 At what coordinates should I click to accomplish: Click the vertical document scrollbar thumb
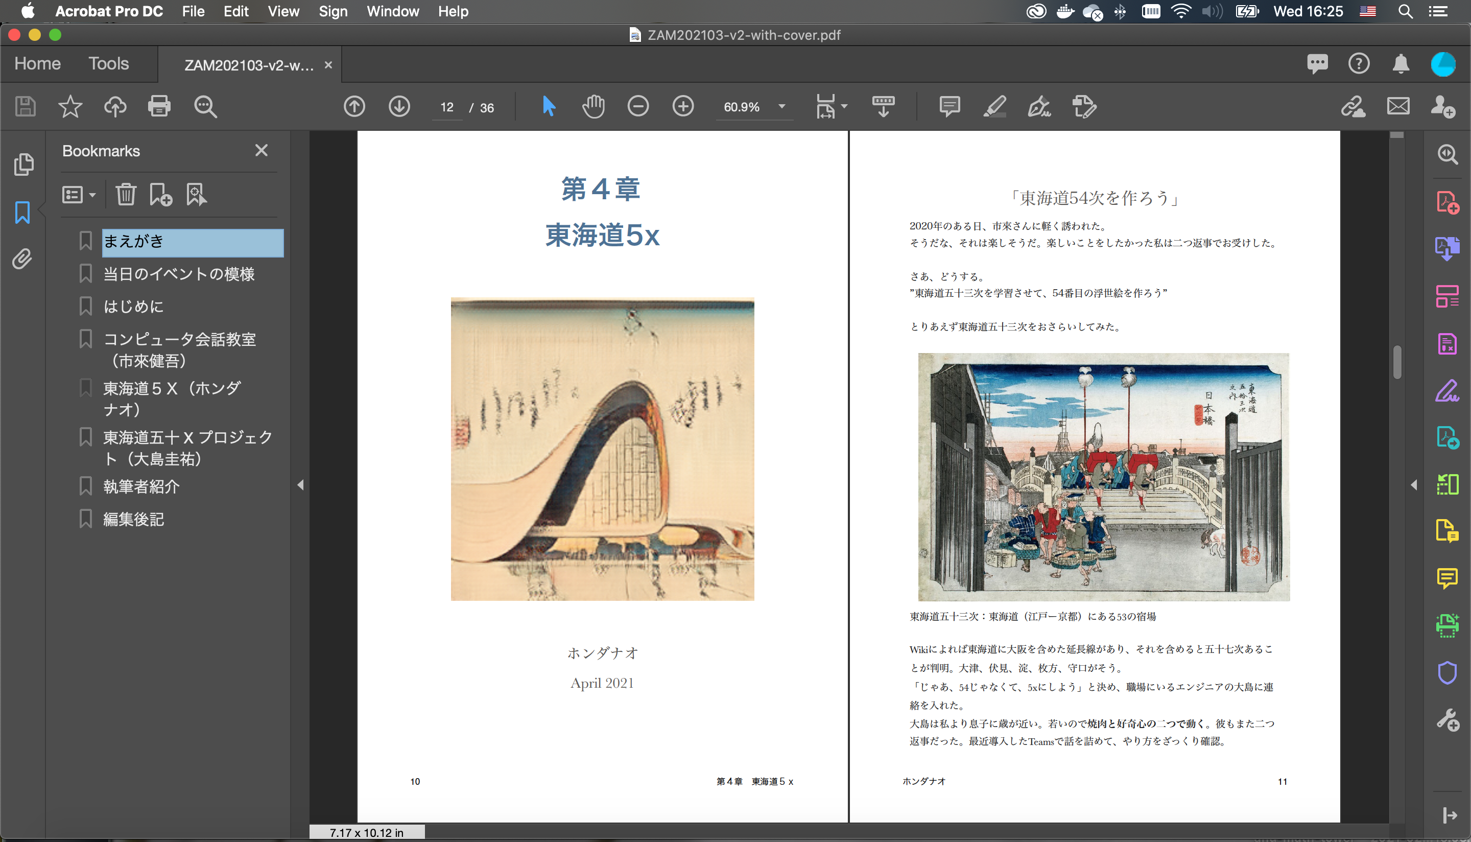click(1397, 362)
